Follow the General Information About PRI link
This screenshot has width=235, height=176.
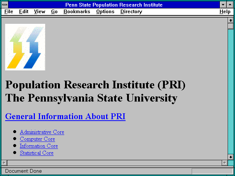[65, 116]
